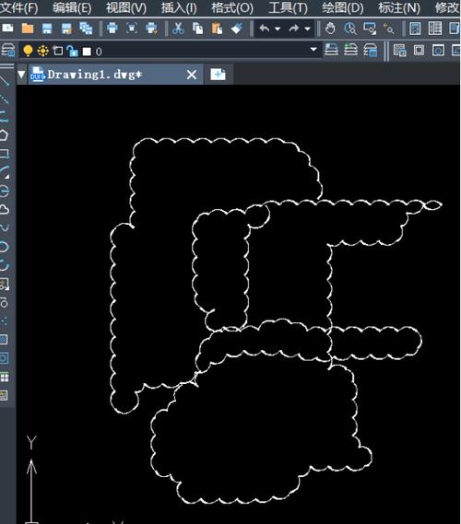The width and height of the screenshot is (461, 524).
Task: Open the 文件(F) menu
Action: [x=19, y=7]
